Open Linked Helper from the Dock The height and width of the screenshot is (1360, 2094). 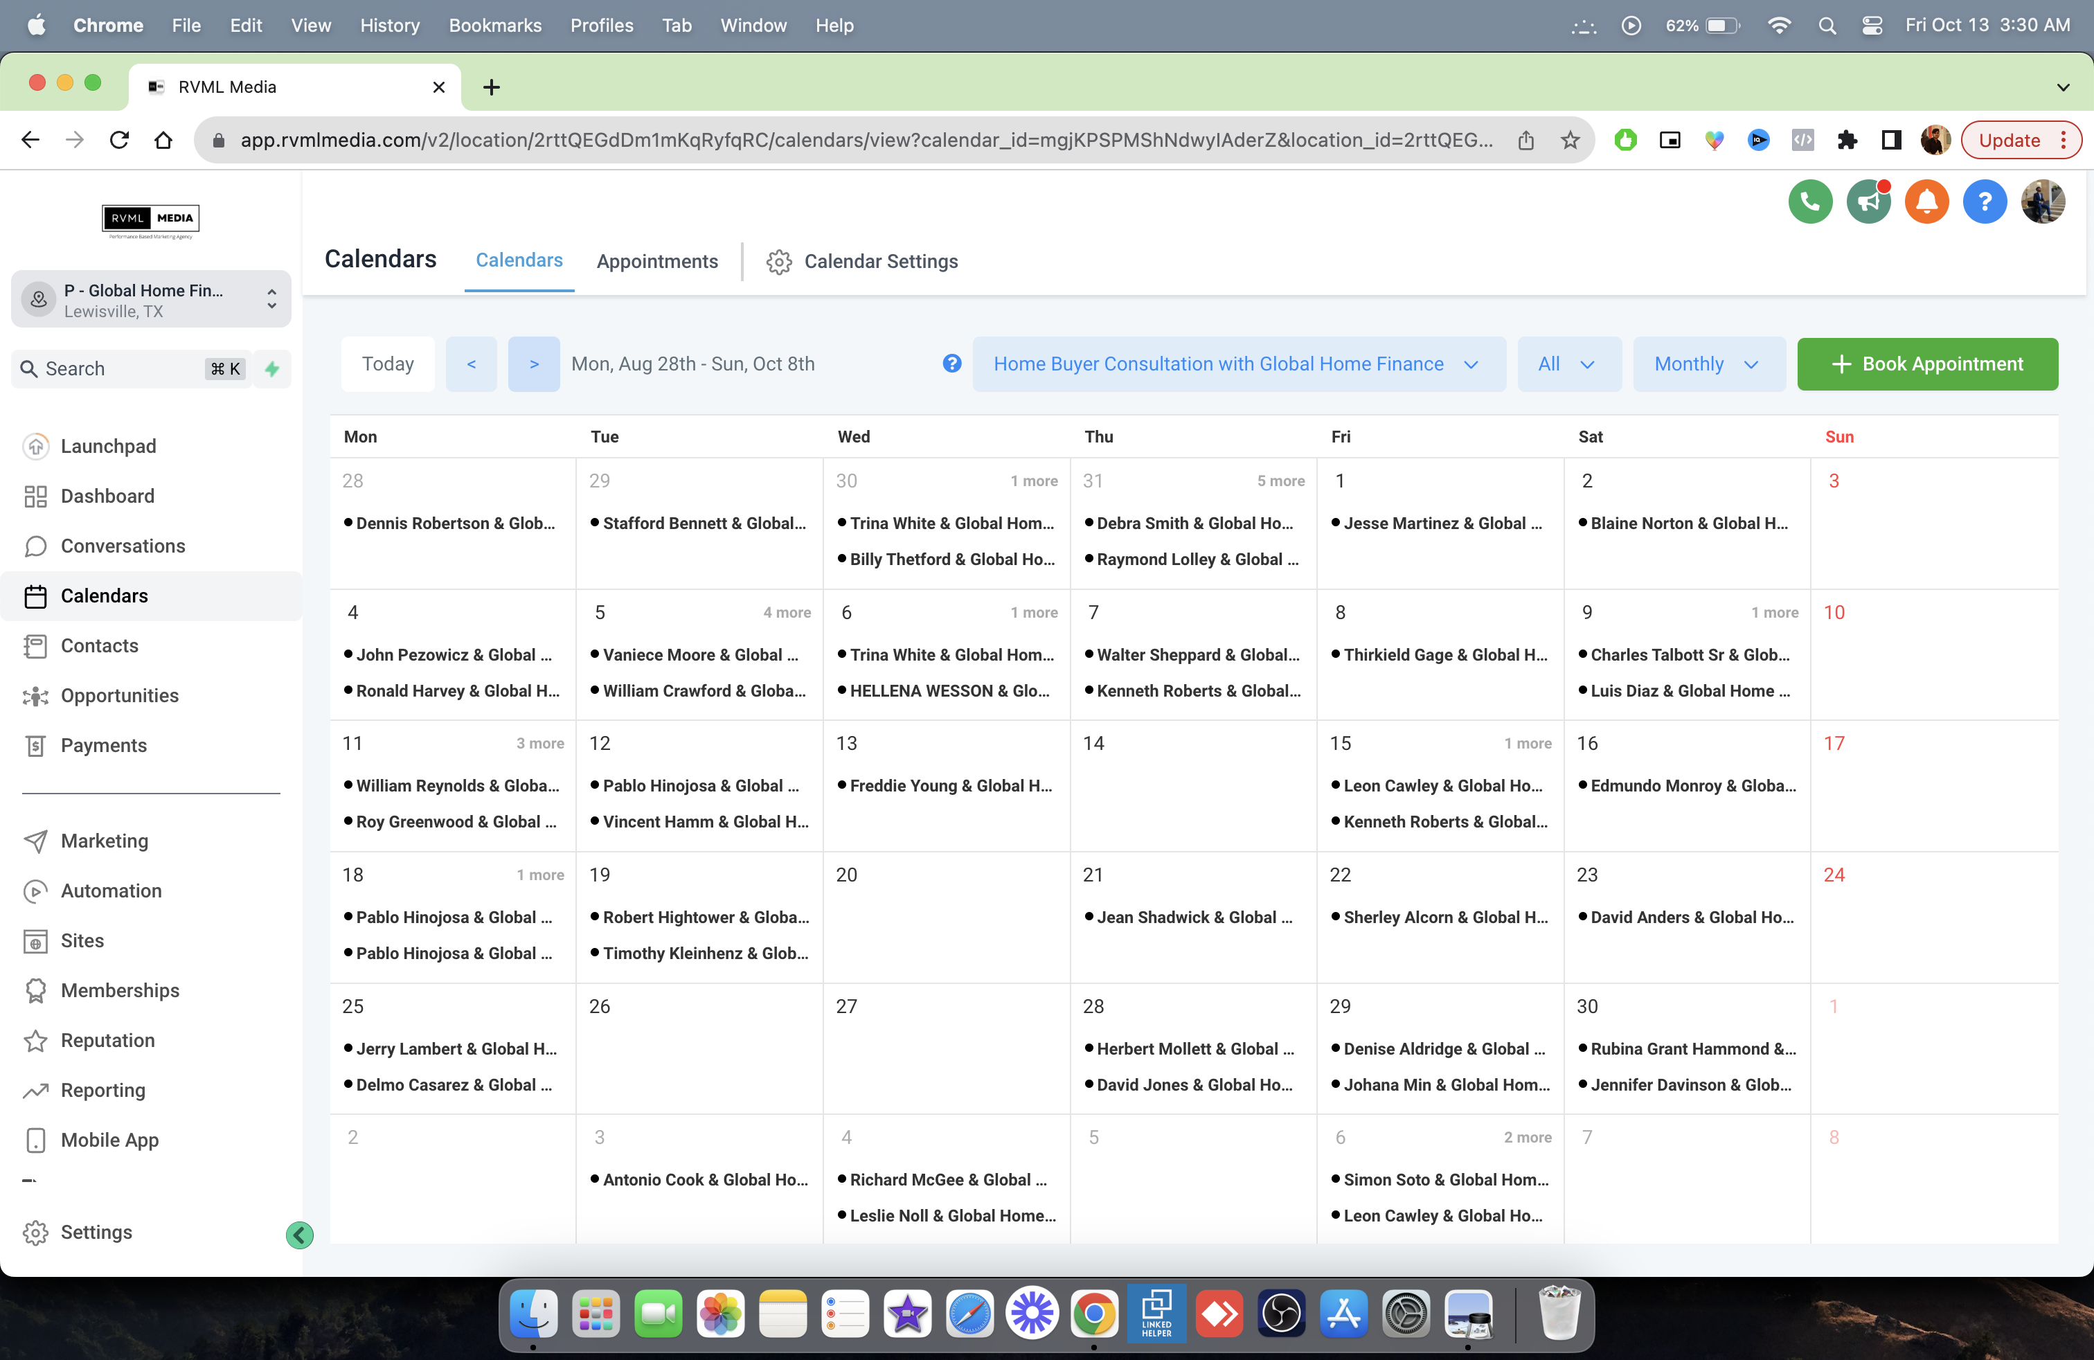pyautogui.click(x=1157, y=1314)
